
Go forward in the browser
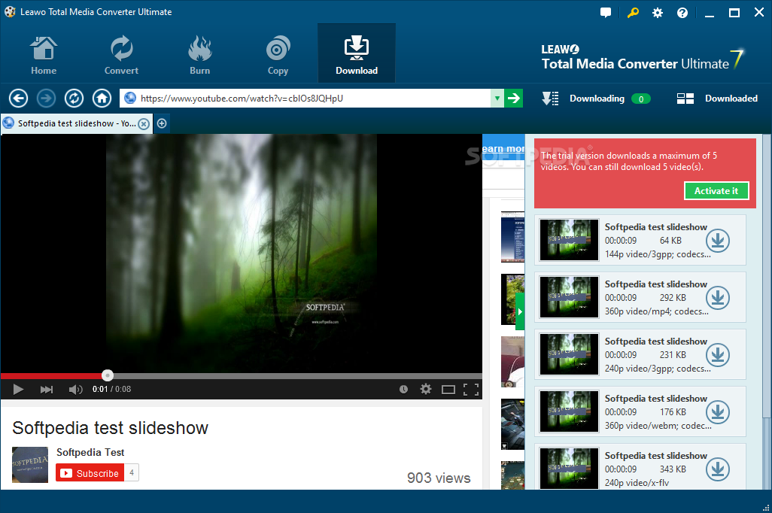47,99
